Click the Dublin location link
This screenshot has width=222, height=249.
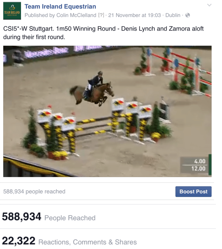coord(173,15)
